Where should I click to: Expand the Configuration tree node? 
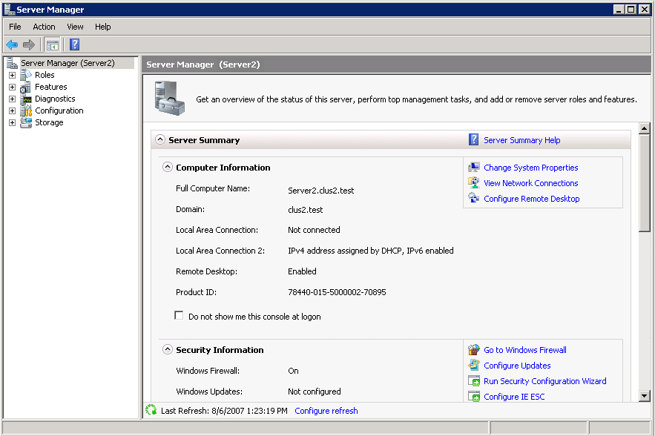pyautogui.click(x=12, y=110)
